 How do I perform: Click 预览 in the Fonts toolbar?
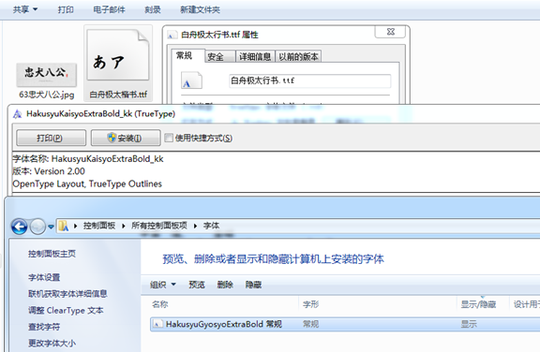point(197,285)
